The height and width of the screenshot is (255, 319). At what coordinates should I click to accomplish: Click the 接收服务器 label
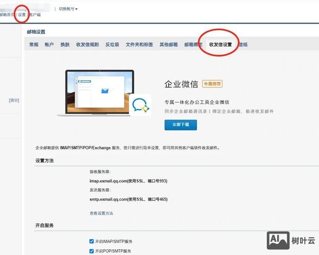[x=100, y=172]
